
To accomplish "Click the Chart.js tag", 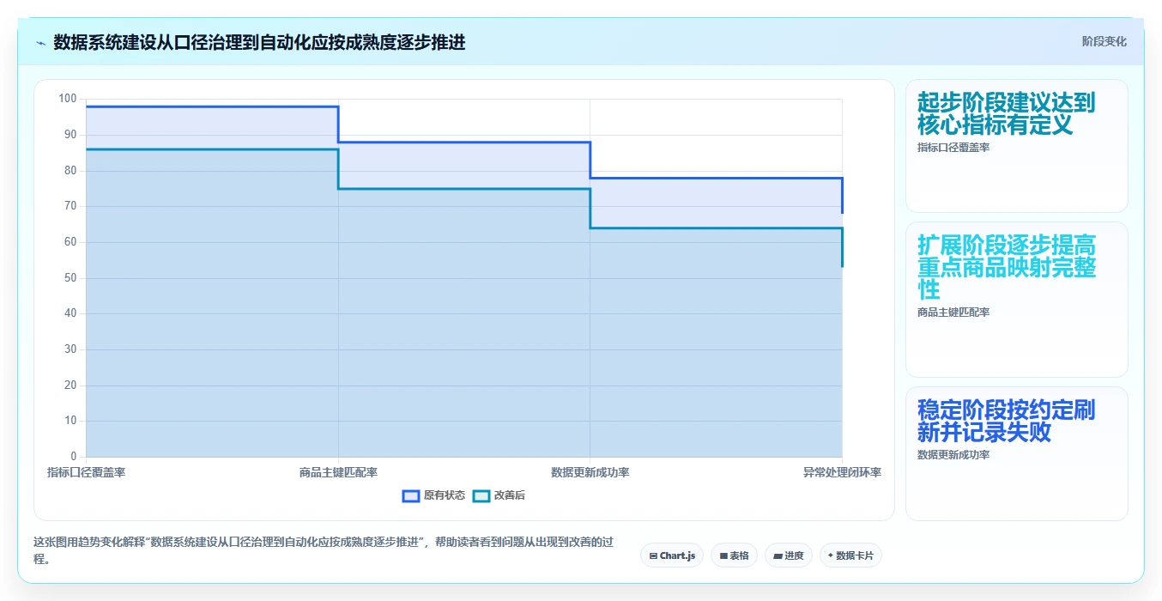I will pos(672,555).
